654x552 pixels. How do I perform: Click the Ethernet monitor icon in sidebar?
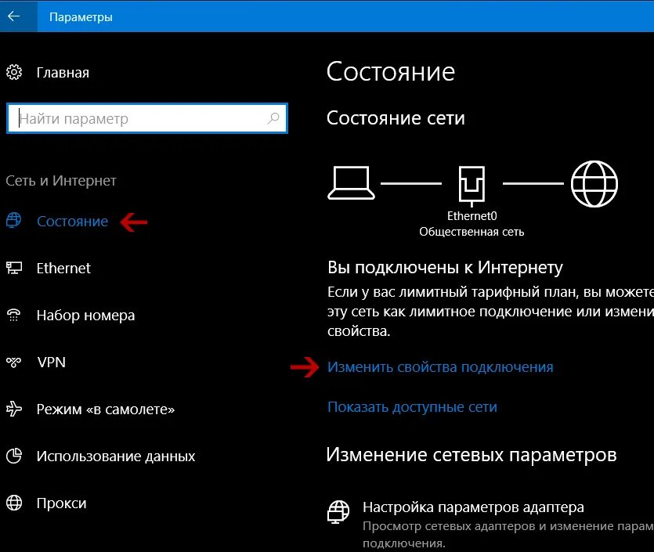pos(14,268)
